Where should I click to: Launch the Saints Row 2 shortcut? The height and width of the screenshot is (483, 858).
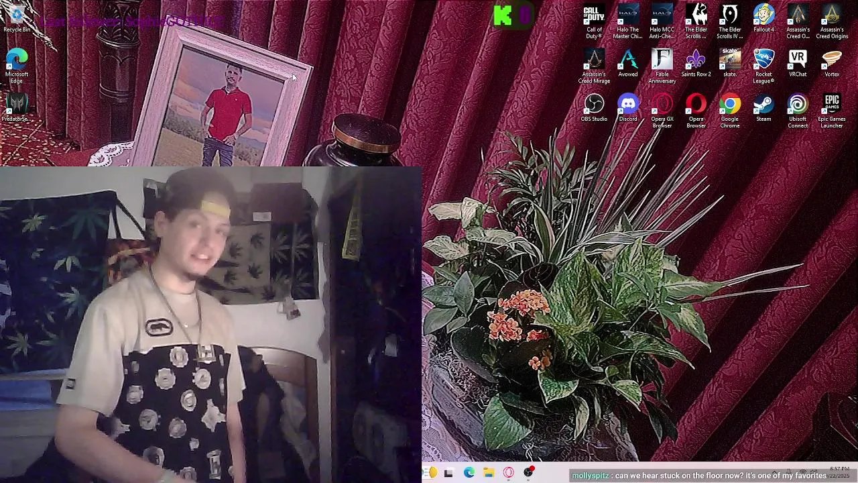(x=696, y=63)
